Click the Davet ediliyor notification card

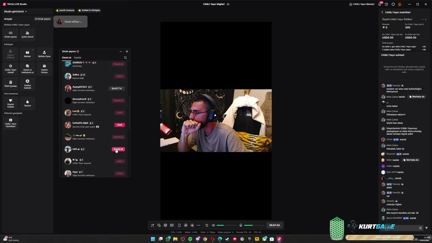click(x=70, y=22)
